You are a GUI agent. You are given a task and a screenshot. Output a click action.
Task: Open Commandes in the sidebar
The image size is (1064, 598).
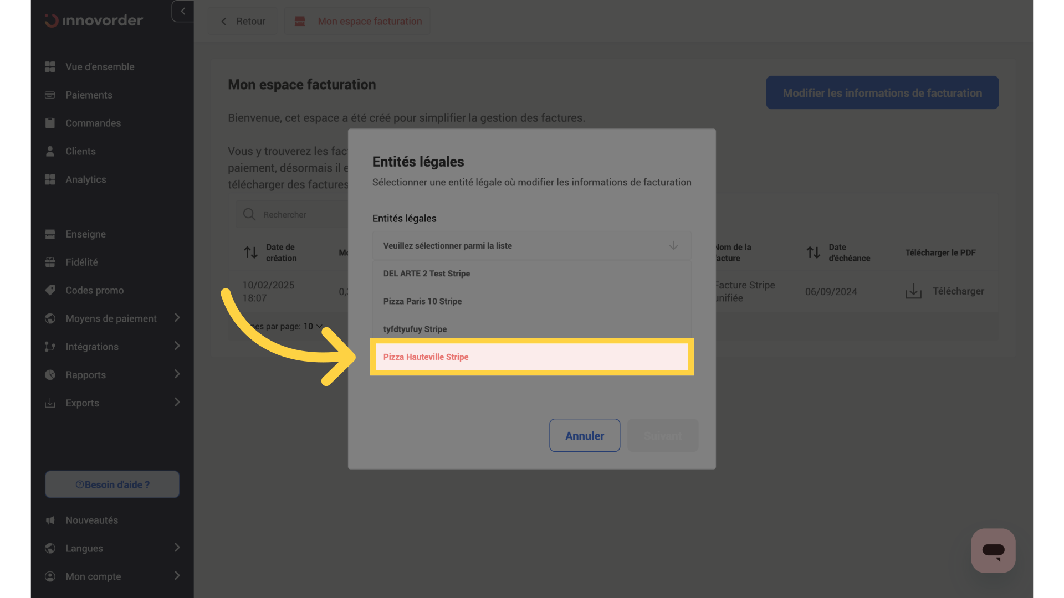pyautogui.click(x=93, y=123)
